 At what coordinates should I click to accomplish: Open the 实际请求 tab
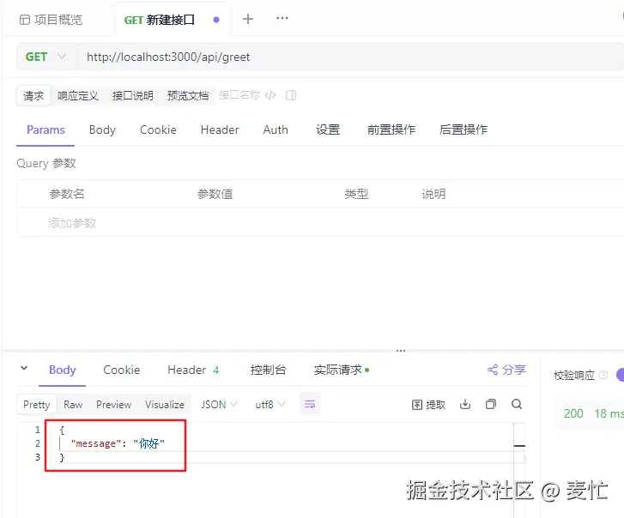click(x=342, y=370)
